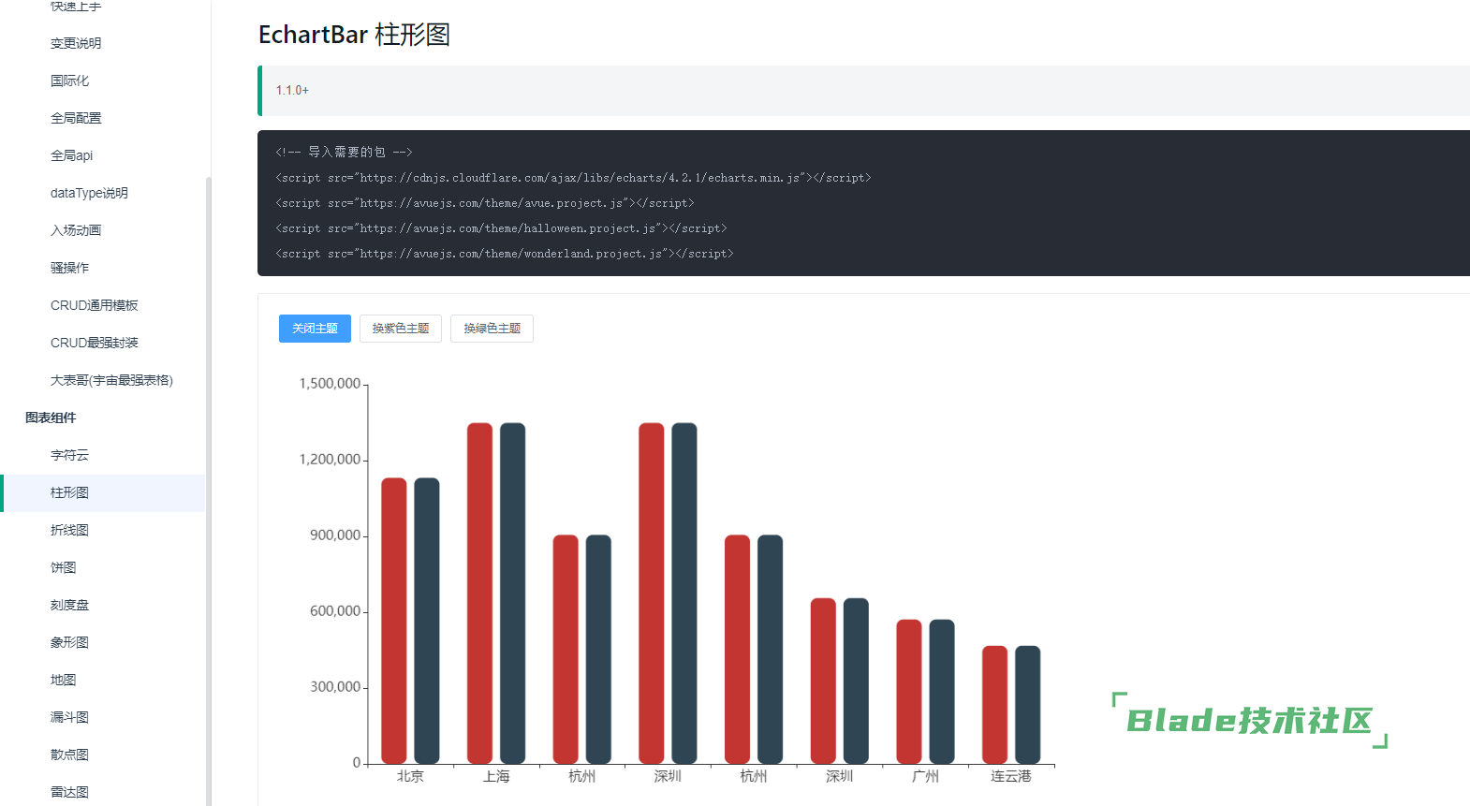Open the 雷达图 chart page
Image resolution: width=1470 pixels, height=806 pixels.
tap(70, 792)
